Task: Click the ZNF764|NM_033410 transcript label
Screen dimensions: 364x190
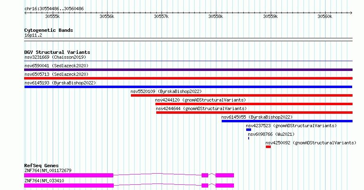Action: pyautogui.click(x=44, y=181)
